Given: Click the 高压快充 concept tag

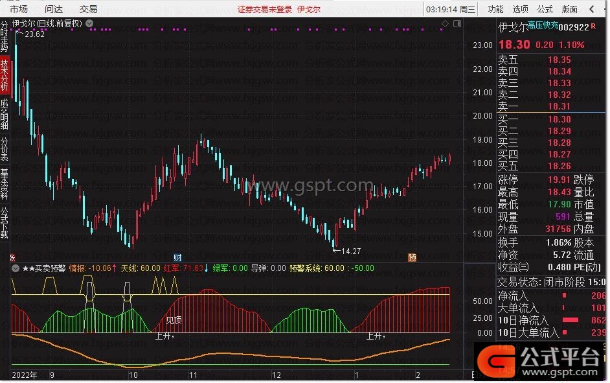Looking at the screenshot, I should [x=543, y=25].
